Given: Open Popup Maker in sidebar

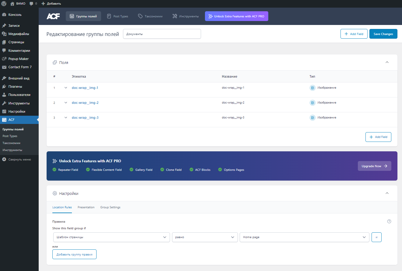Looking at the screenshot, I should tap(19, 59).
